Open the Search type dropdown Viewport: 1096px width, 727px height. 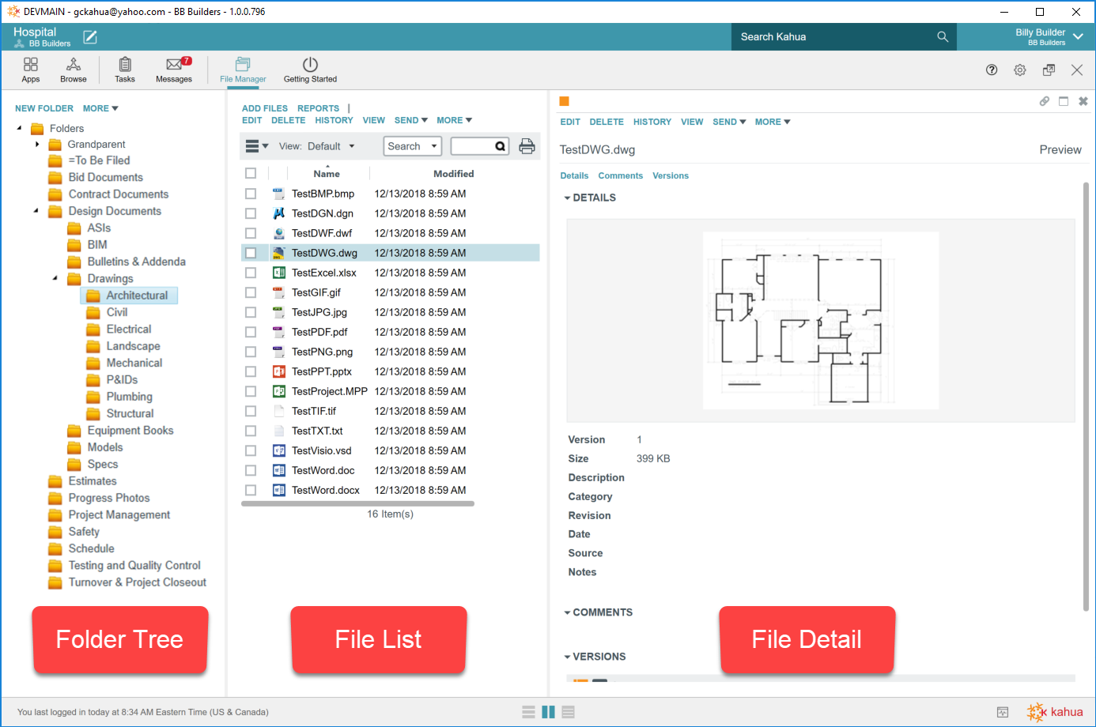pyautogui.click(x=412, y=146)
